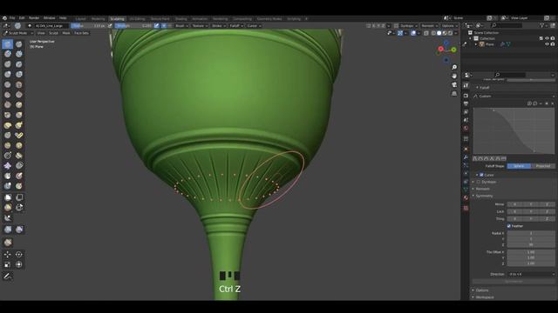
Task: Select the Scale transform tool
Action: pos(8,264)
